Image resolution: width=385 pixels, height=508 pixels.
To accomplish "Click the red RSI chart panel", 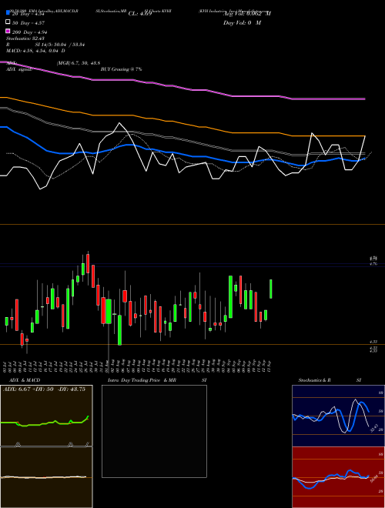I will [x=338, y=477].
